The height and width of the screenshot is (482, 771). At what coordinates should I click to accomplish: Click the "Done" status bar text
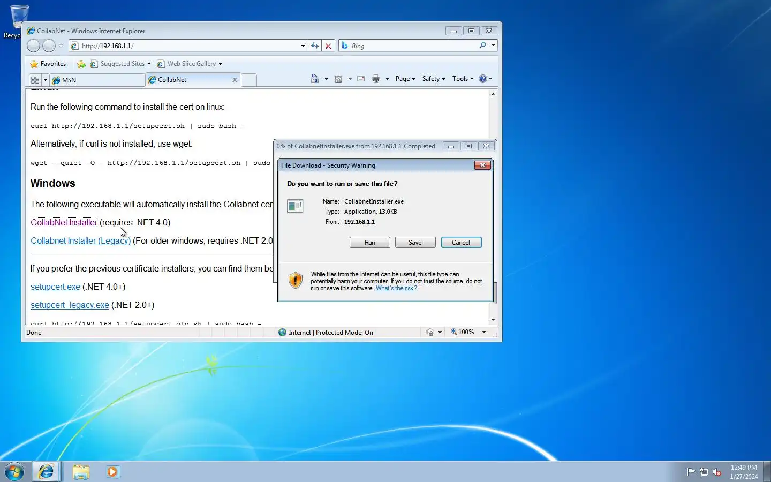(34, 333)
